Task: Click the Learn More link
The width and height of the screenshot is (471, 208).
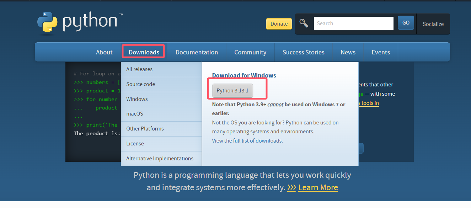Action: point(318,187)
